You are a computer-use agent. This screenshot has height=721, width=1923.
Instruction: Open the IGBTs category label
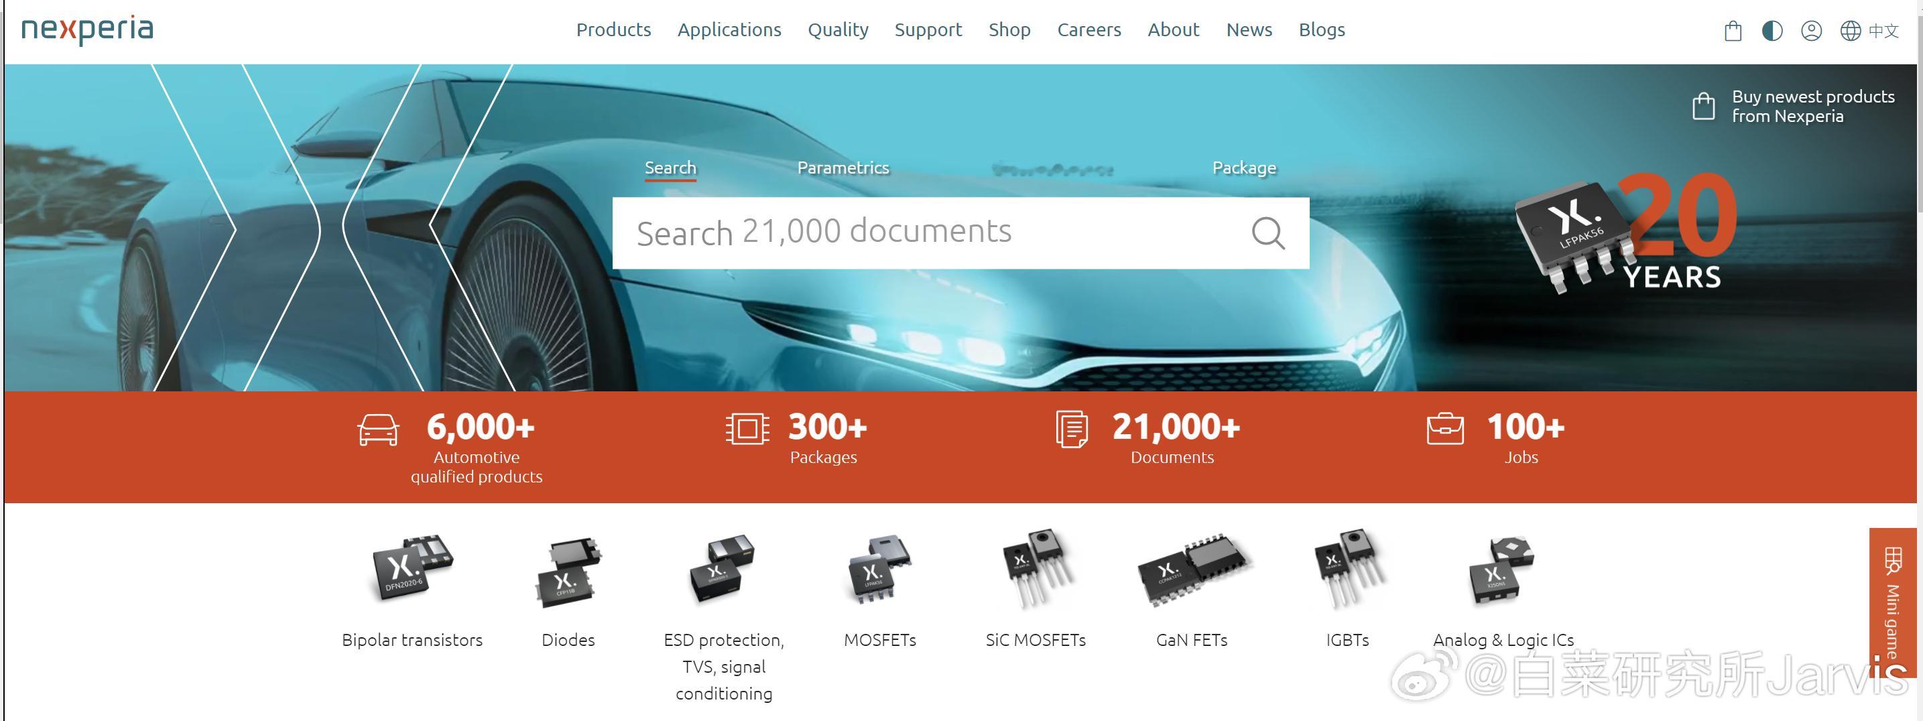tap(1347, 640)
